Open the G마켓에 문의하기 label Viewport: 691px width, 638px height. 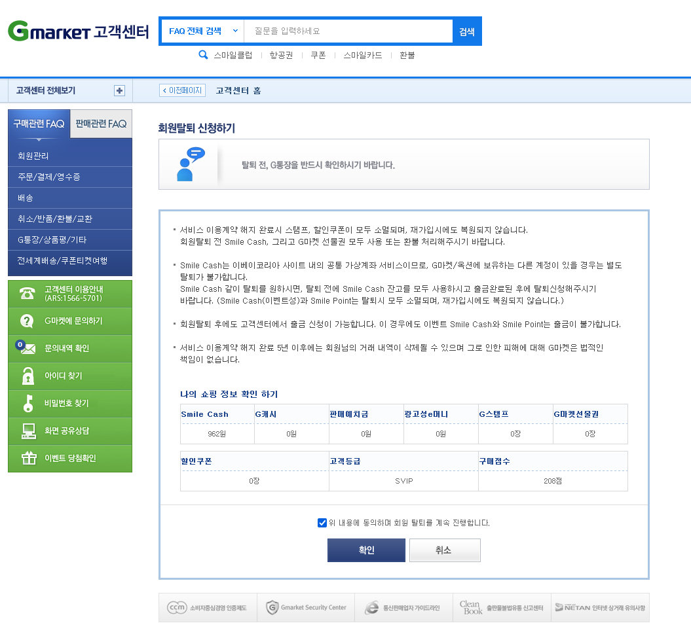tap(73, 321)
